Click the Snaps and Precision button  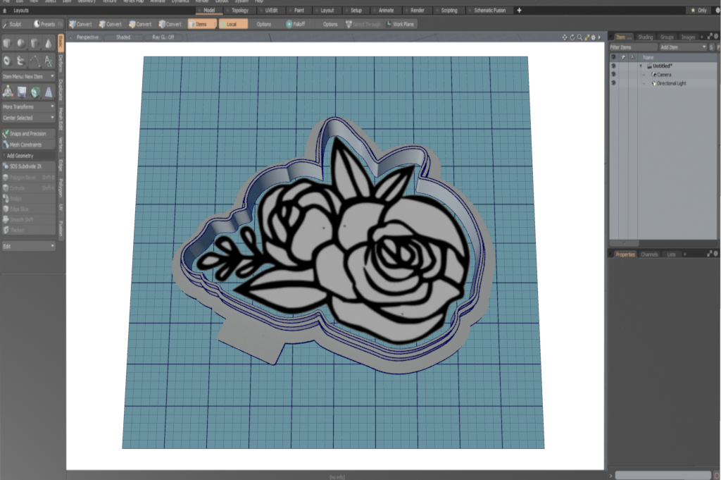(x=28, y=133)
